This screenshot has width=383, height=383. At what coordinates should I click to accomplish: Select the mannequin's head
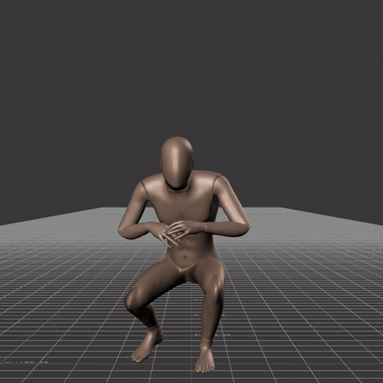click(177, 162)
